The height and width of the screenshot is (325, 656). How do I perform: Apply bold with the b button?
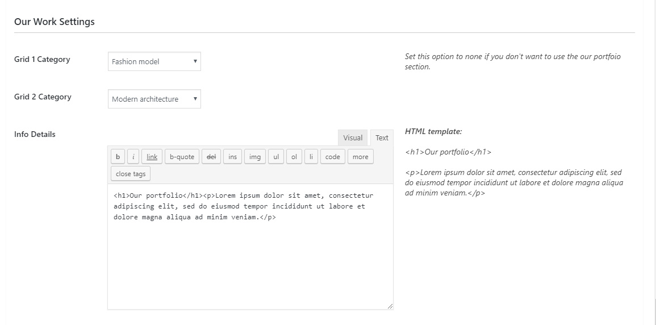[x=118, y=157]
